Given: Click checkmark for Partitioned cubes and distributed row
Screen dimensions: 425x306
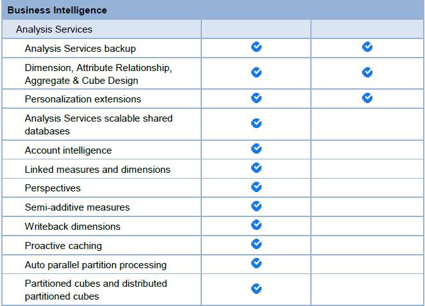Looking at the screenshot, I should click(256, 289).
